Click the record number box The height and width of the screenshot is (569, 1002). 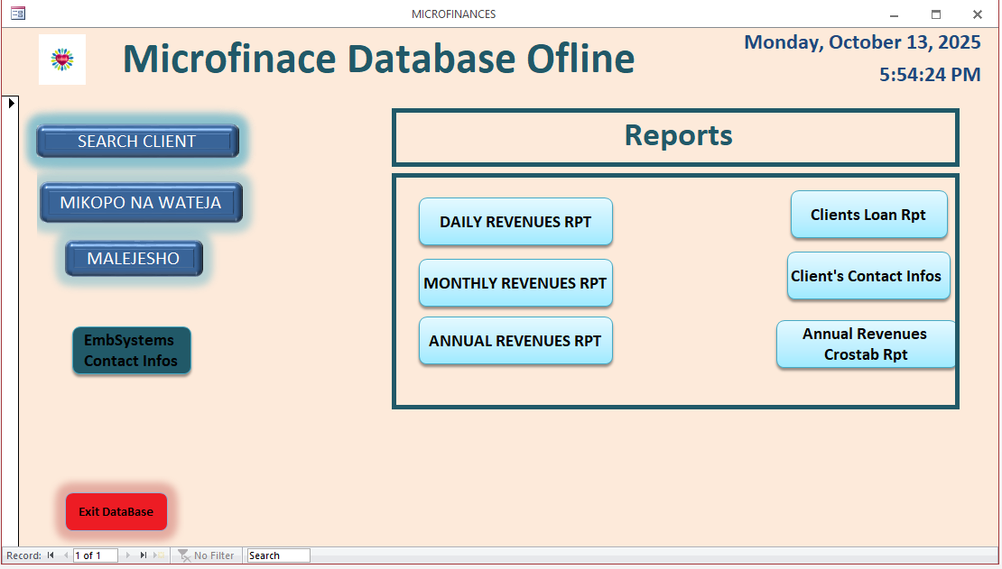(x=96, y=555)
